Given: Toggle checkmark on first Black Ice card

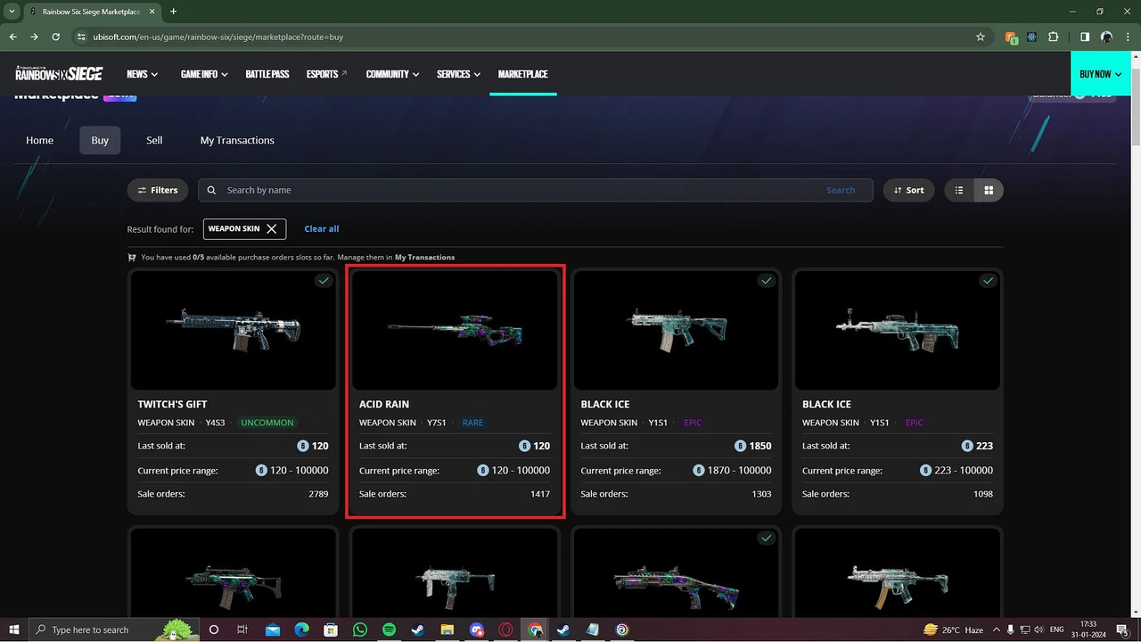Looking at the screenshot, I should click(x=766, y=281).
